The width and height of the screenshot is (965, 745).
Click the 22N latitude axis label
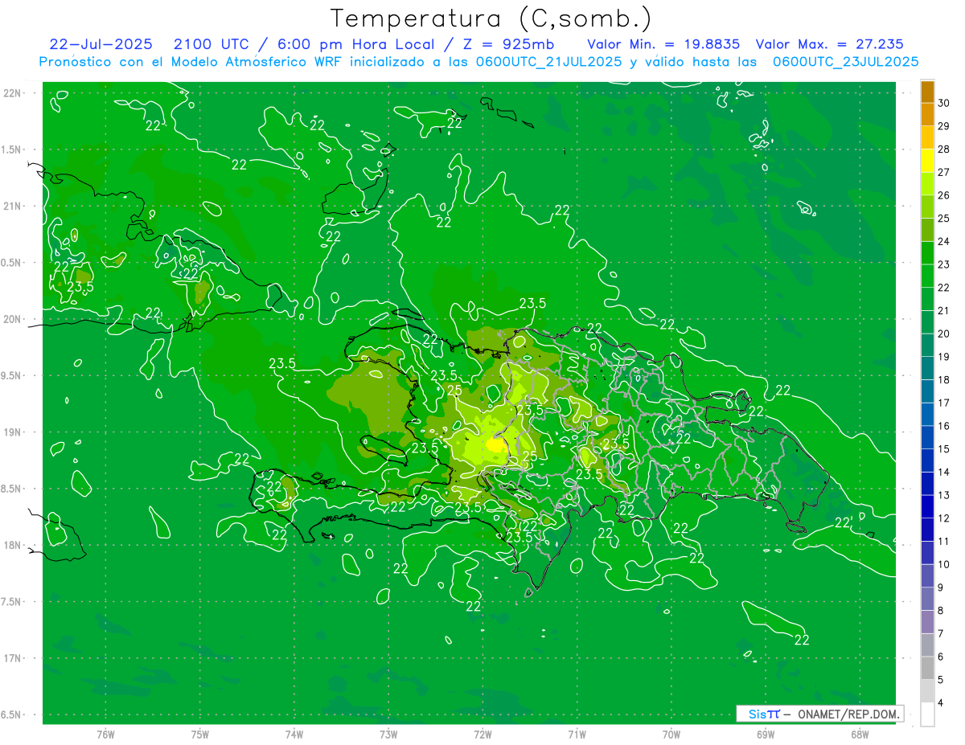pyautogui.click(x=11, y=93)
